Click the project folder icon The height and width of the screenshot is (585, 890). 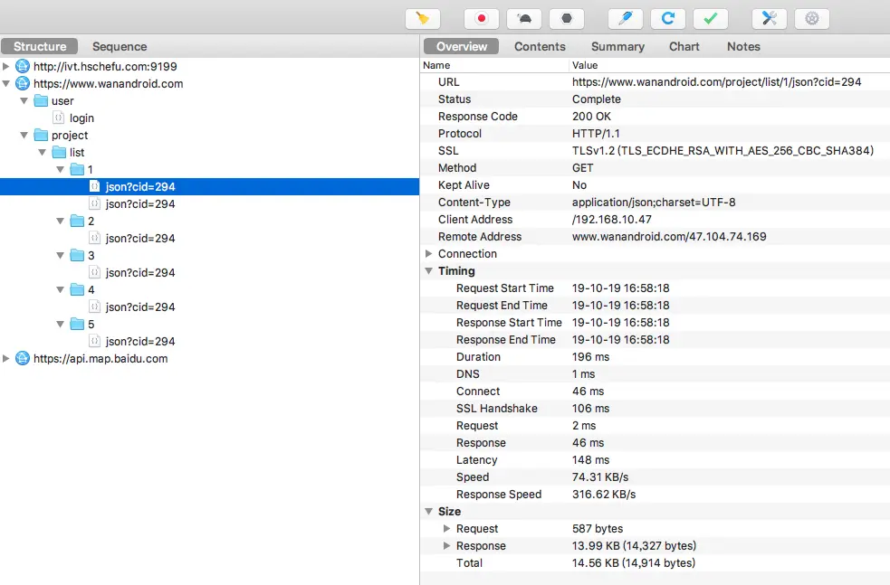point(41,135)
